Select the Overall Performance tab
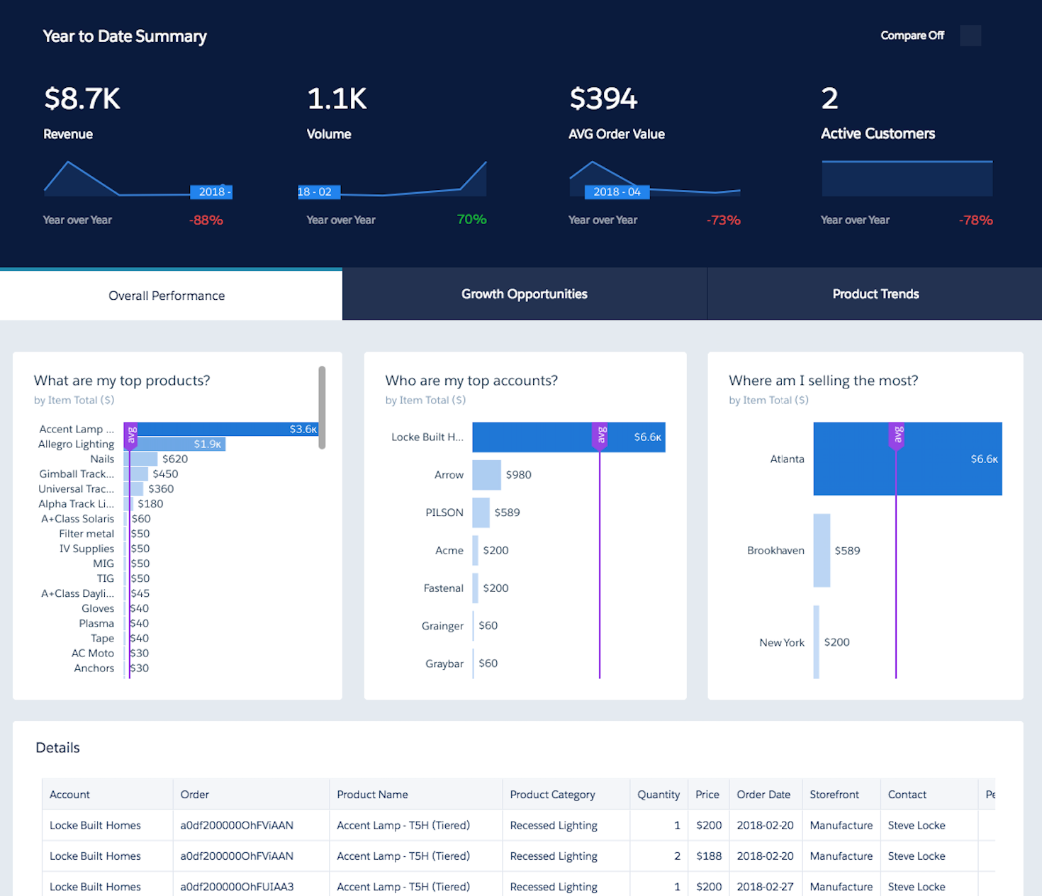Viewport: 1042px width, 896px height. 167,296
